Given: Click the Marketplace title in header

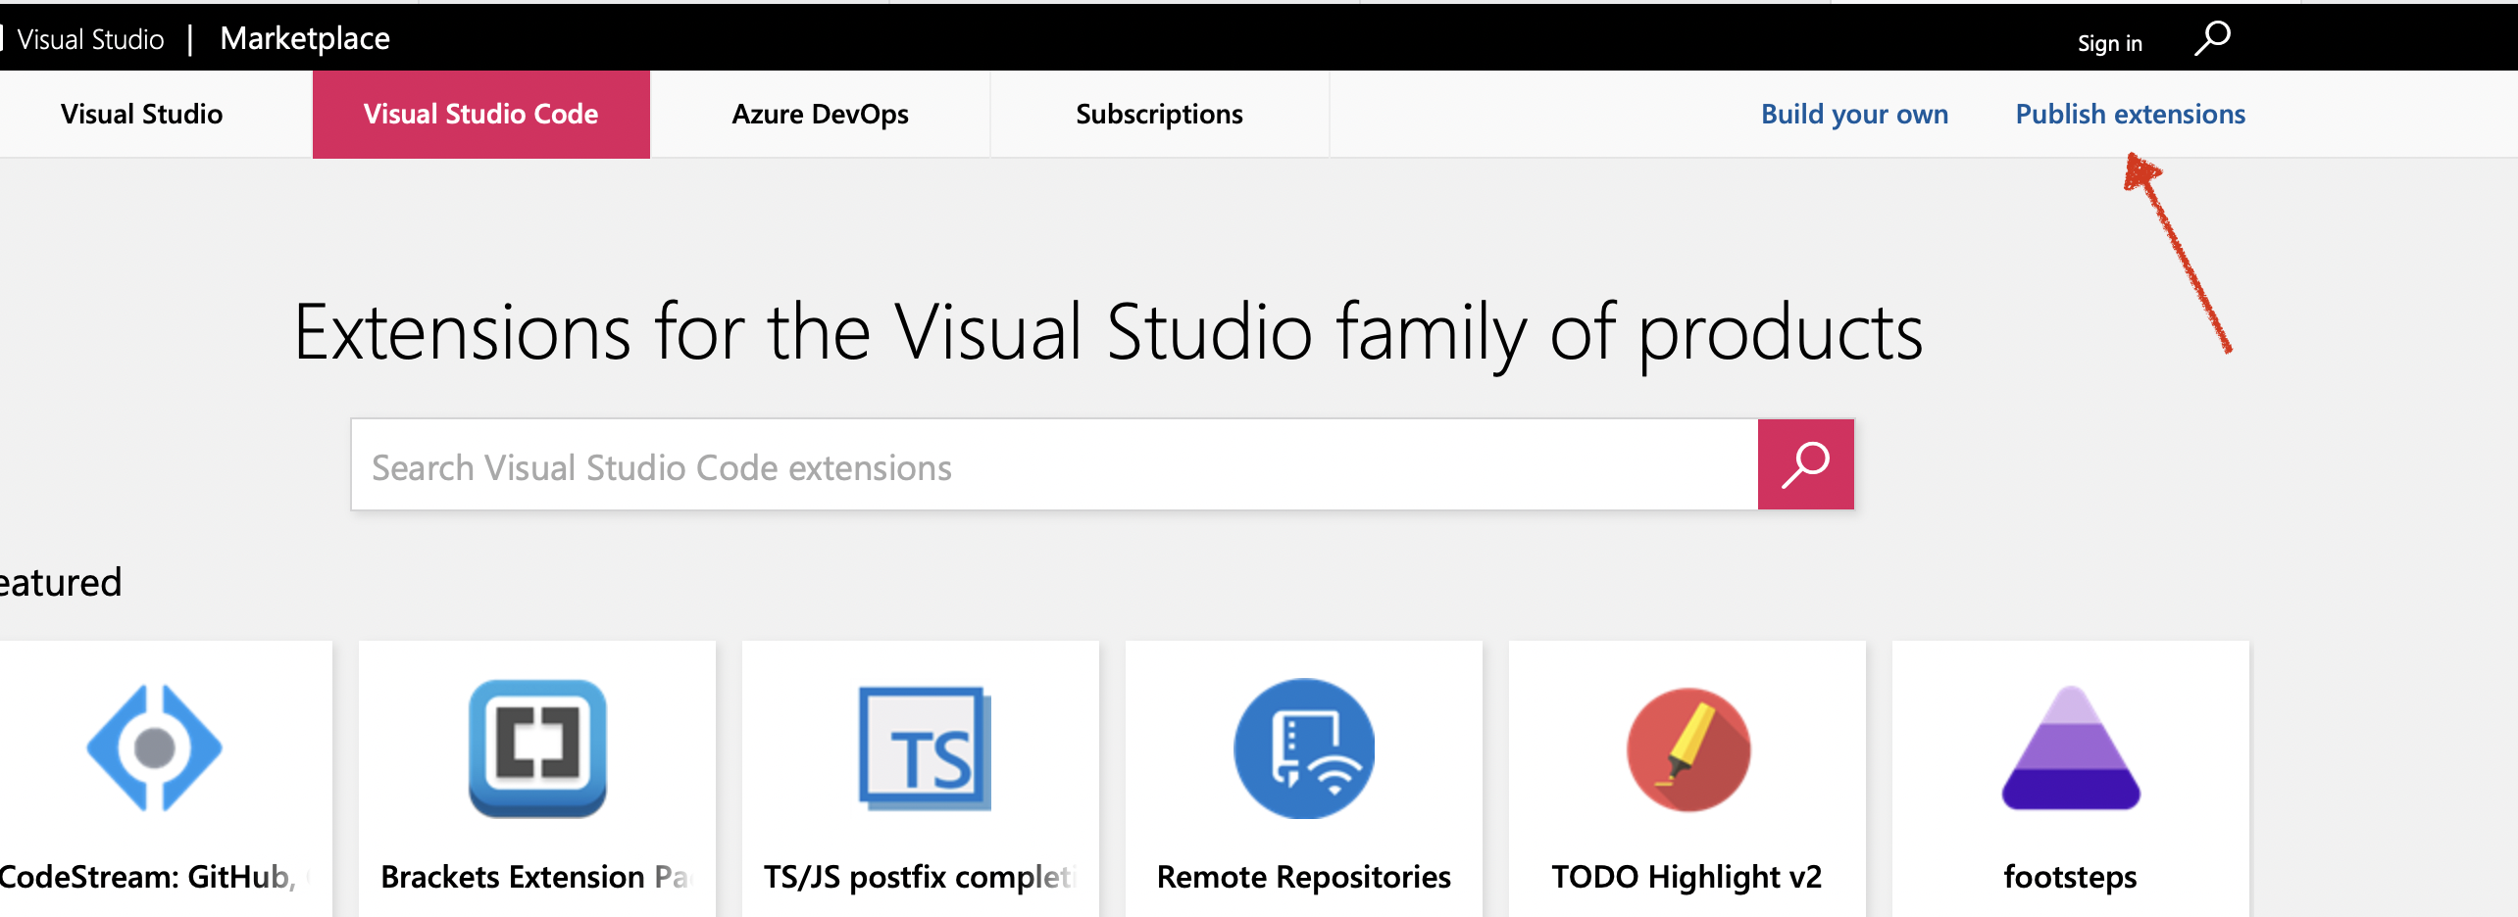Looking at the screenshot, I should point(305,38).
